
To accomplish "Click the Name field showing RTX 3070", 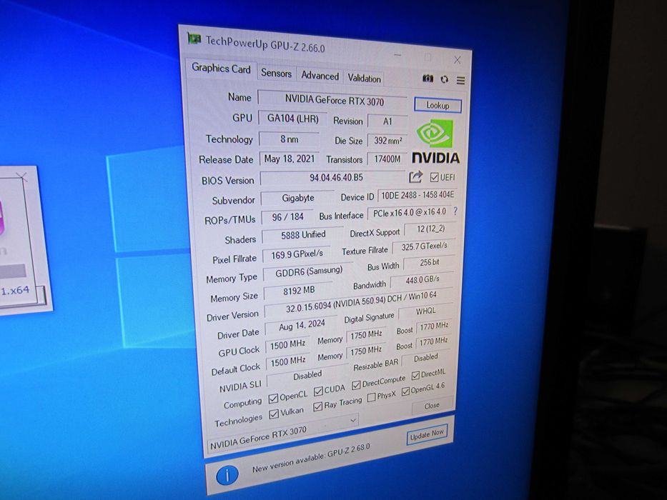I will [x=332, y=100].
